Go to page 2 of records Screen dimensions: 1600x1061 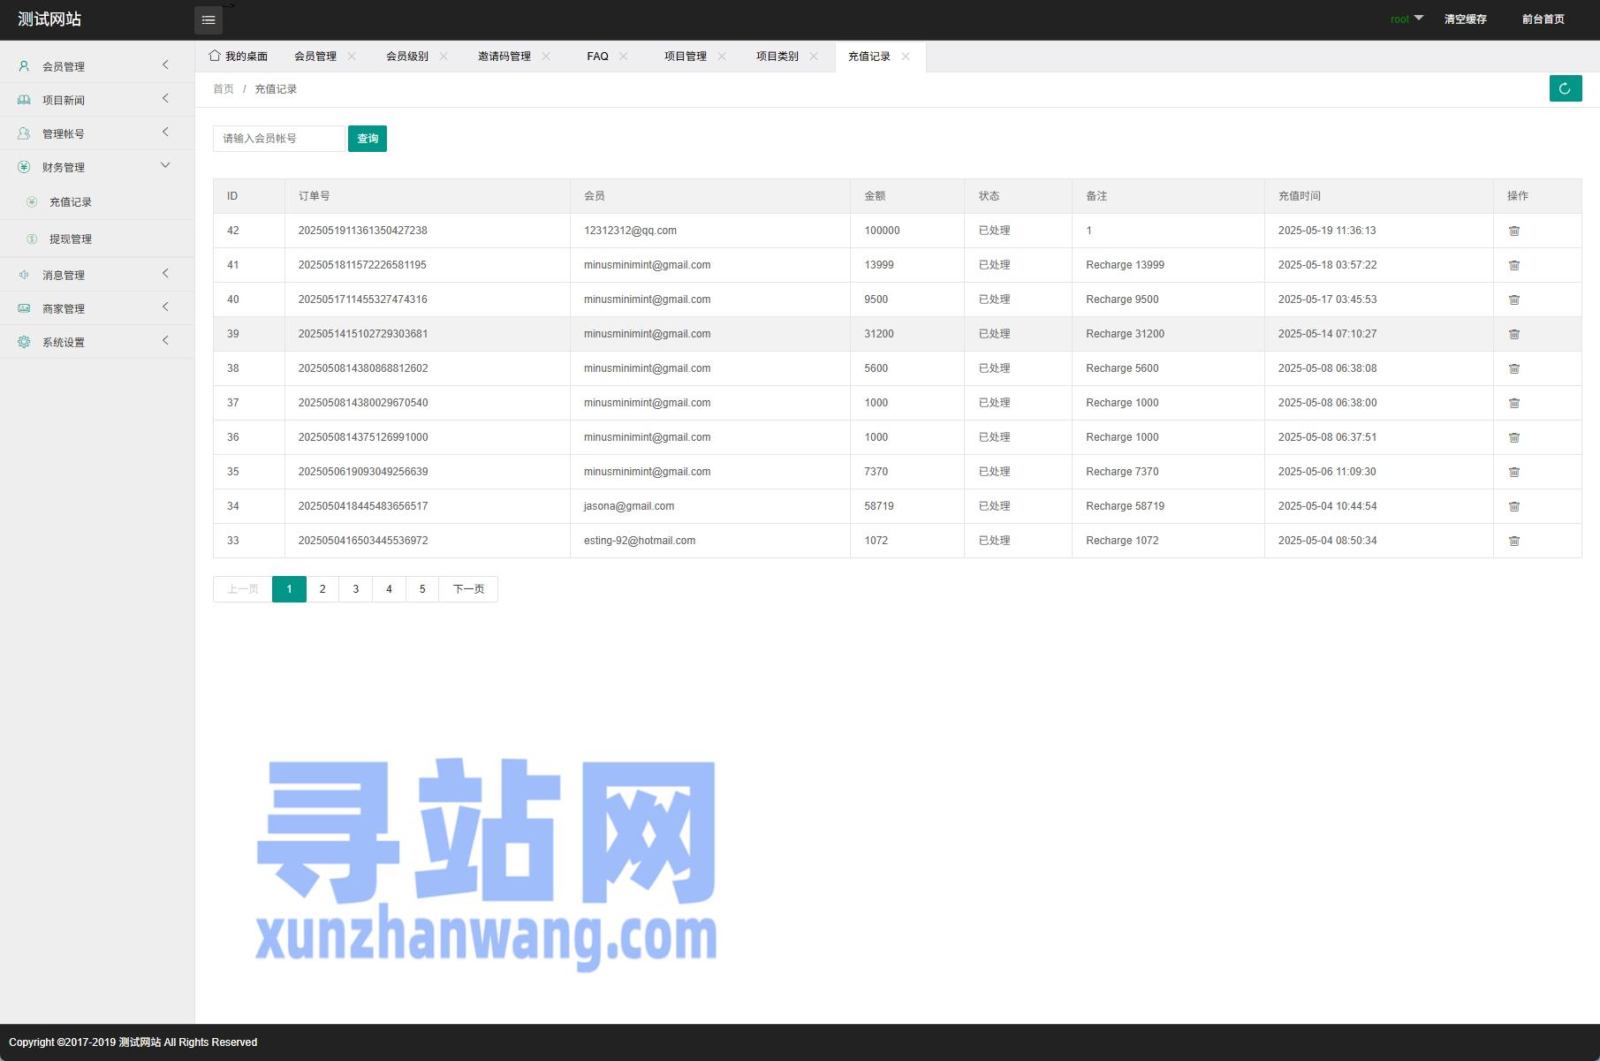click(x=322, y=589)
